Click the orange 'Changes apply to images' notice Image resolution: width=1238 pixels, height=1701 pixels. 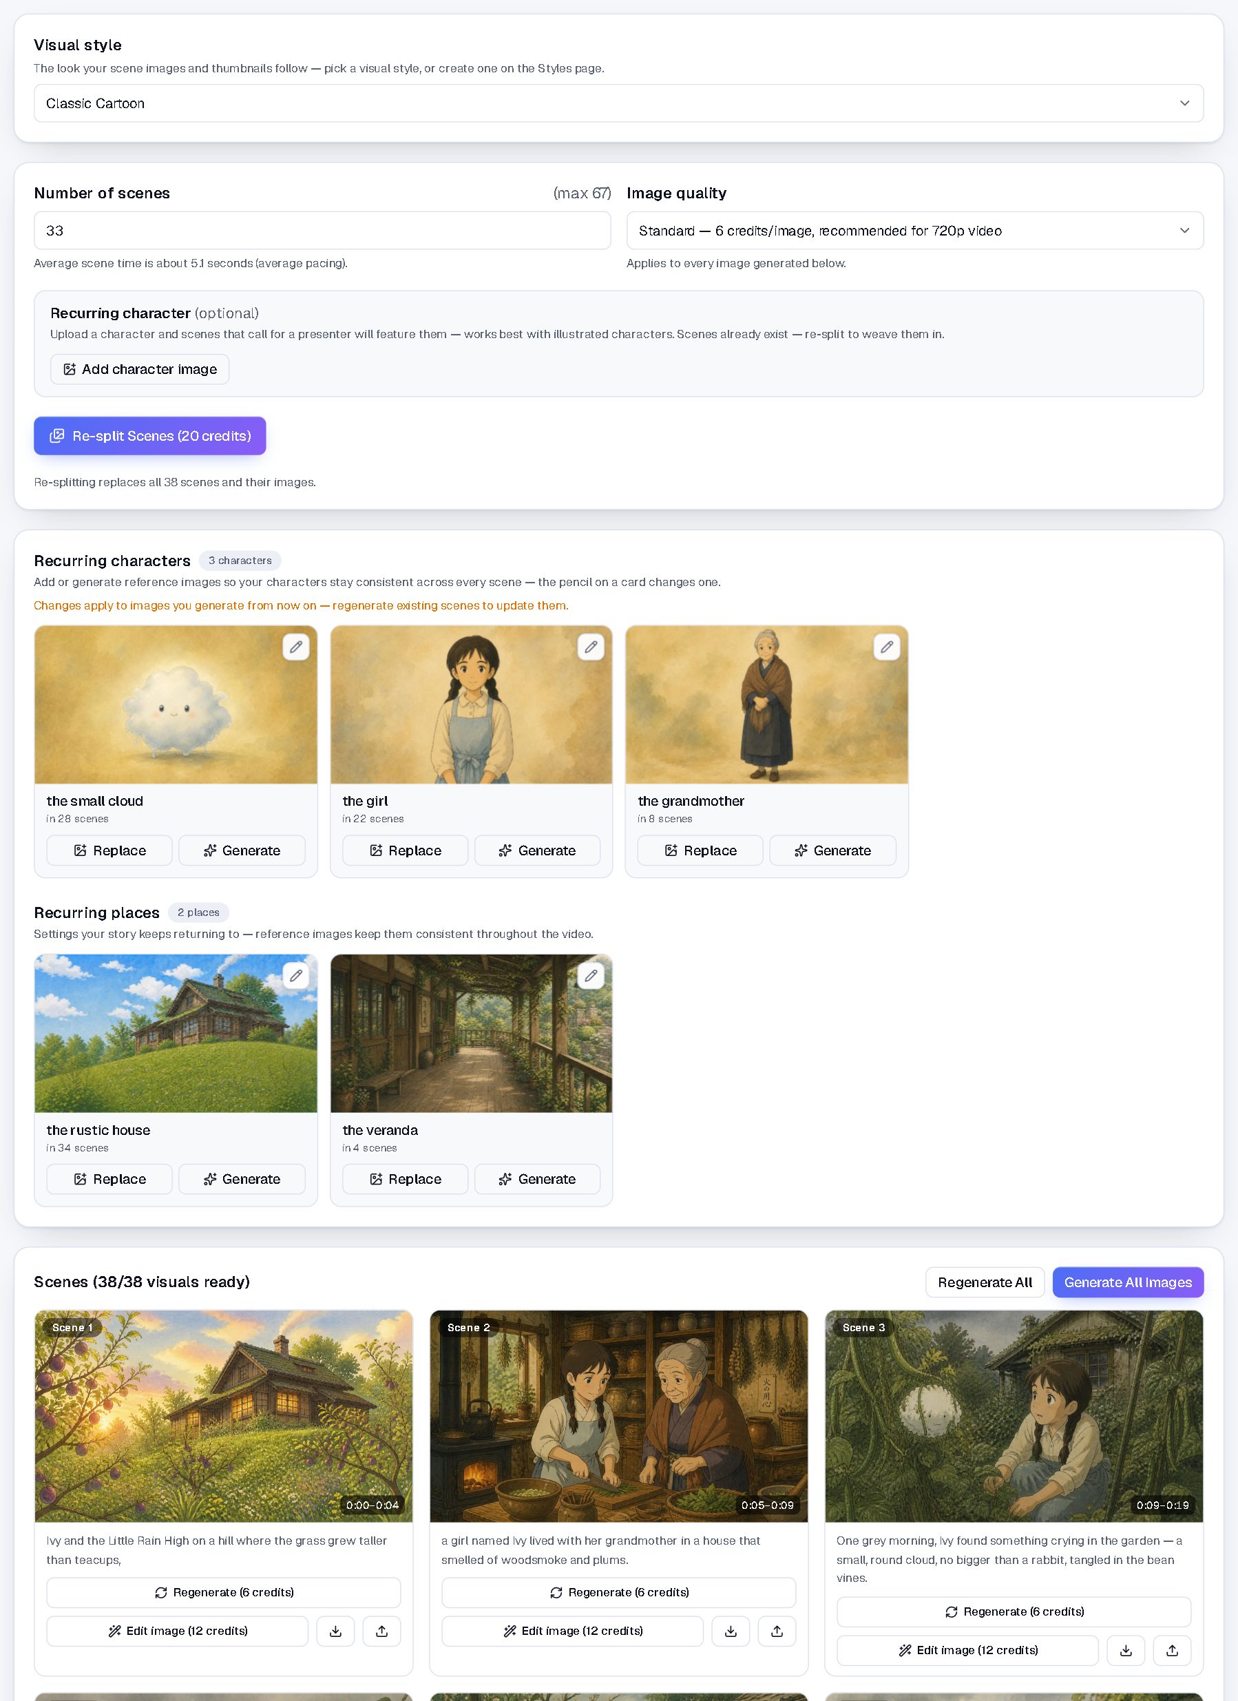301,605
